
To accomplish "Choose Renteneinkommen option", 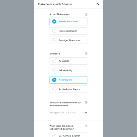I will pos(68,31).
